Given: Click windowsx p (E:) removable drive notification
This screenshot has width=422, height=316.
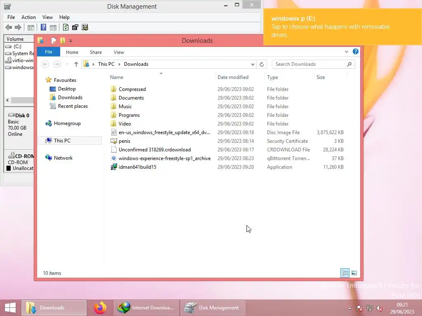Looking at the screenshot, I should tap(342, 27).
